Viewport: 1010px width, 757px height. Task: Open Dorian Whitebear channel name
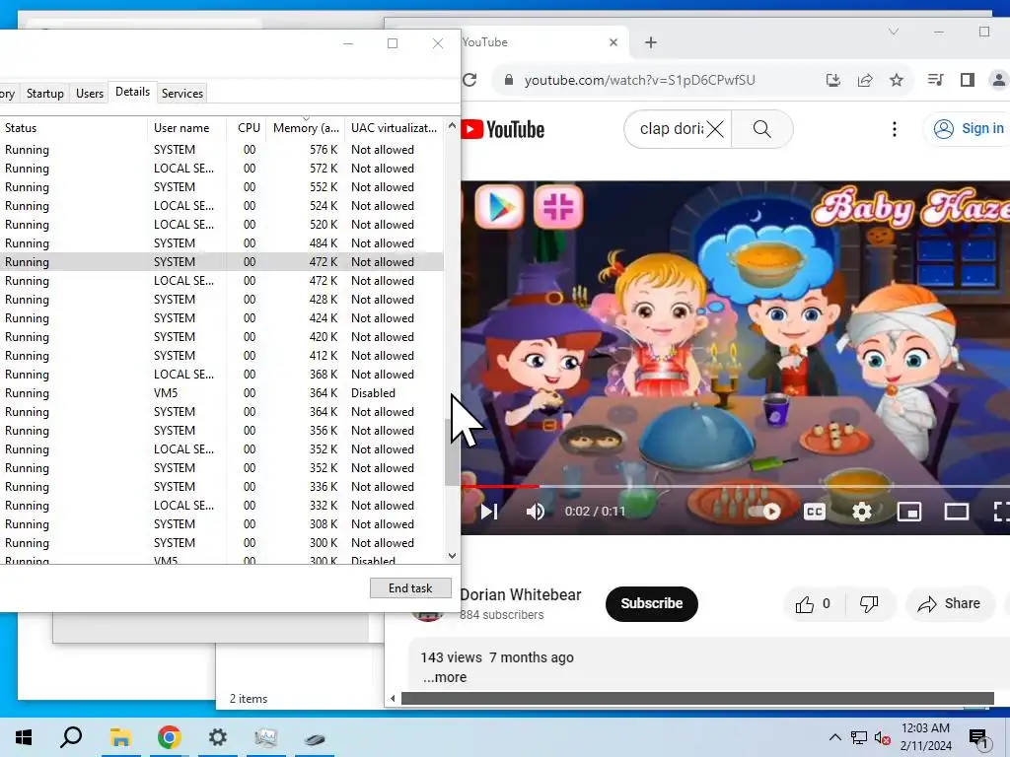click(521, 594)
